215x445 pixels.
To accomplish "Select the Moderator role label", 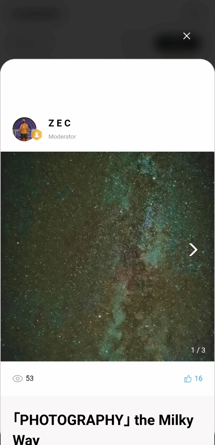I will (62, 137).
